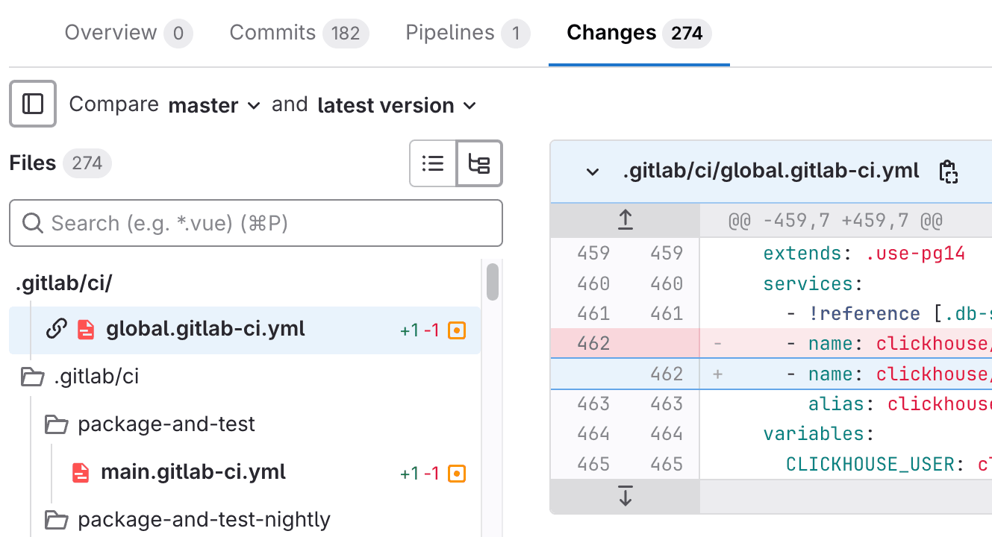Open the master branch compare dropdown
Screen dimensions: 992x537
[x=214, y=105]
